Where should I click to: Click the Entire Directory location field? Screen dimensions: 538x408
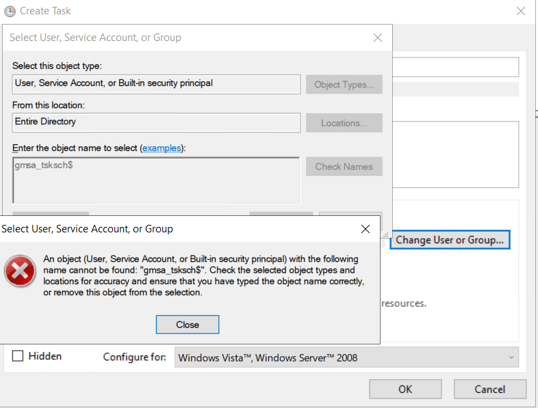coord(156,122)
